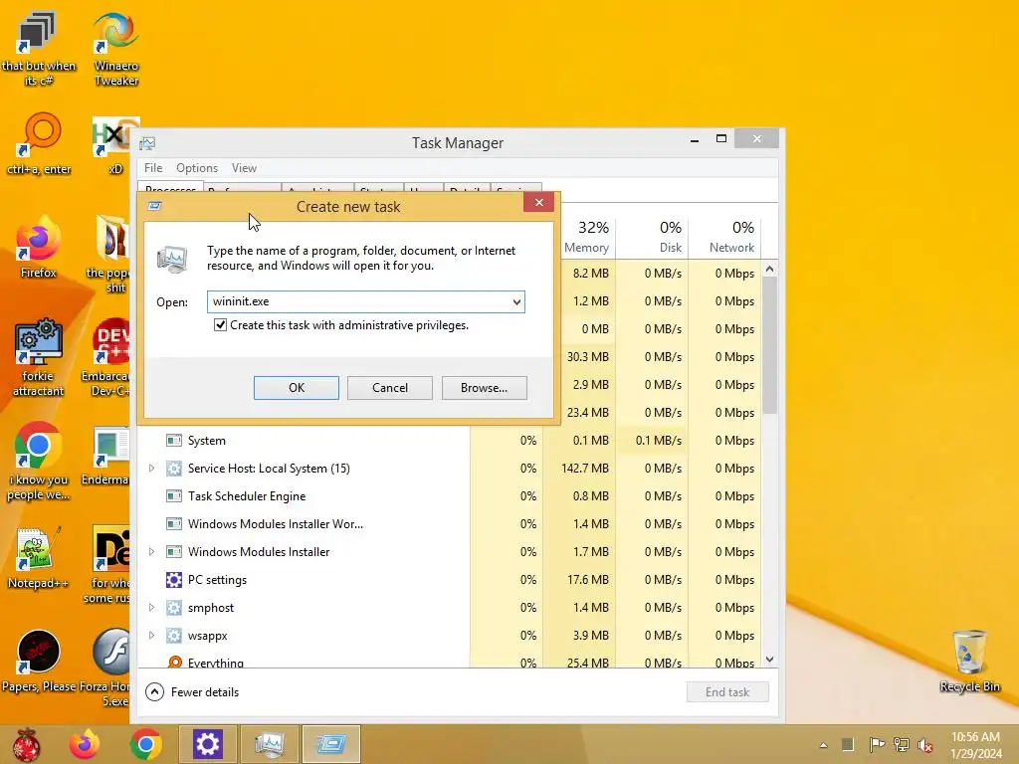Click the Start button ornament on the taskbar
This screenshot has height=764, width=1019.
click(x=27, y=744)
